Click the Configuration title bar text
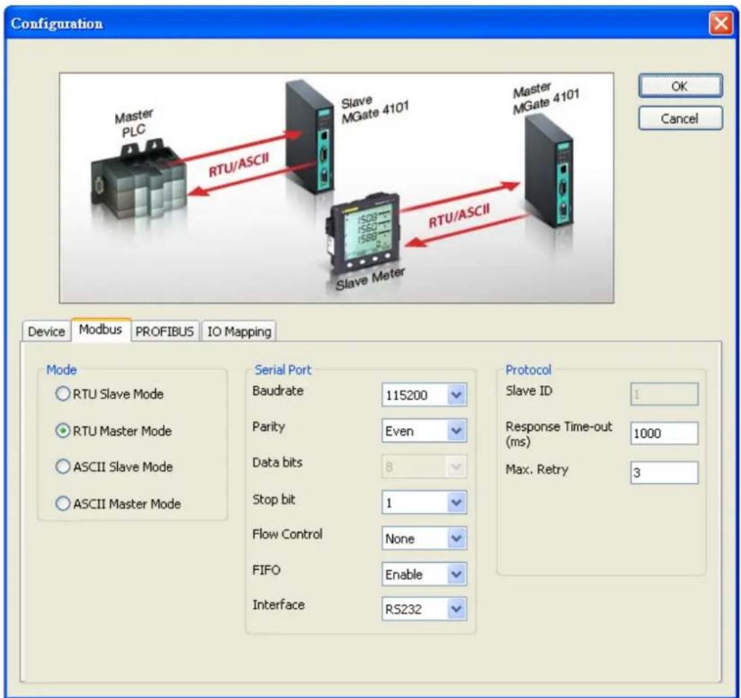Image resolution: width=741 pixels, height=698 pixels. pyautogui.click(x=57, y=24)
